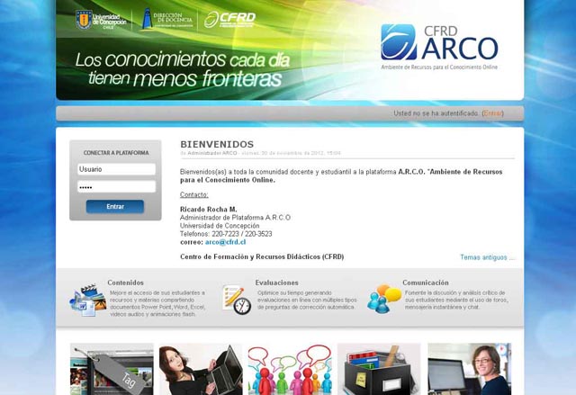Click the Evaluaciones section title
The image size is (576, 395).
(x=276, y=283)
